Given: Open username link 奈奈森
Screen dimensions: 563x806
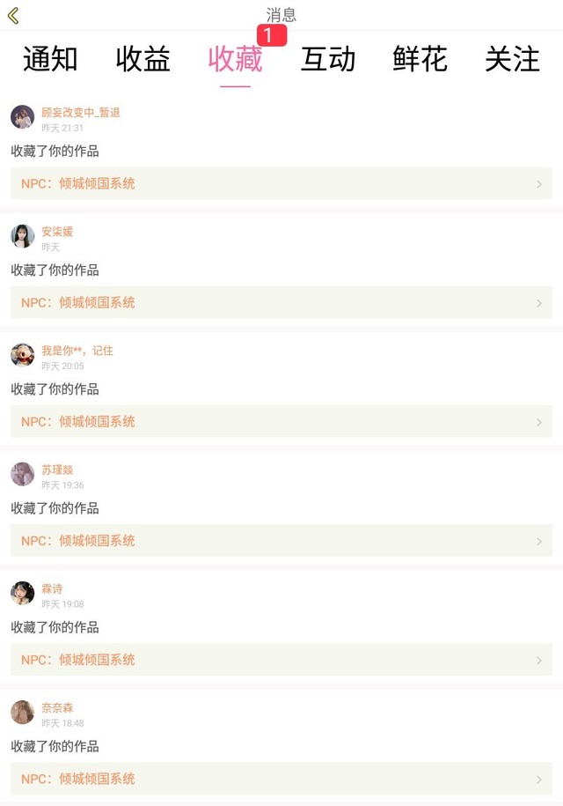Looking at the screenshot, I should coord(57,707).
